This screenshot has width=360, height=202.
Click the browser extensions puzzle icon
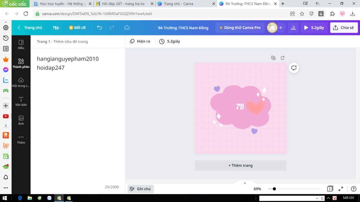(x=333, y=14)
